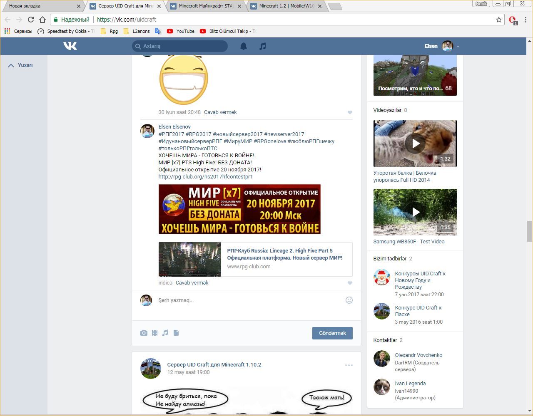This screenshot has width=533, height=416.
Task: Open Speedtest by Ookla bookmark
Action: click(66, 31)
